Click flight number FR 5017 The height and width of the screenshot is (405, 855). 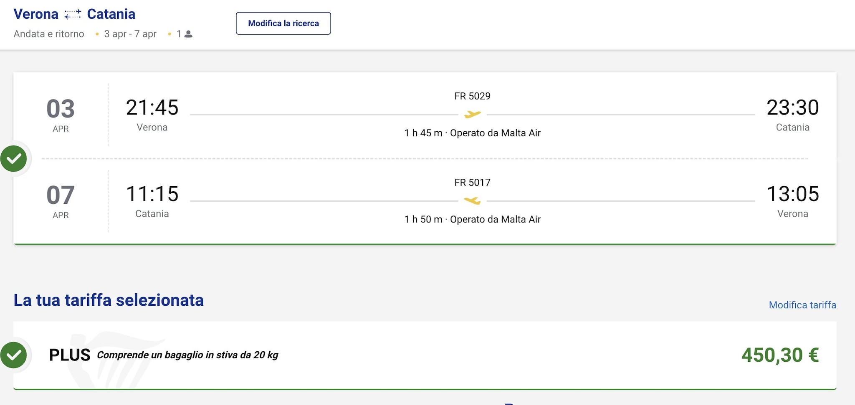(472, 182)
